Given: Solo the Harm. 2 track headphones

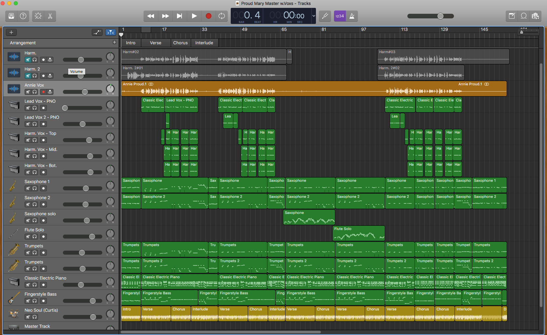Looking at the screenshot, I should pos(34,76).
